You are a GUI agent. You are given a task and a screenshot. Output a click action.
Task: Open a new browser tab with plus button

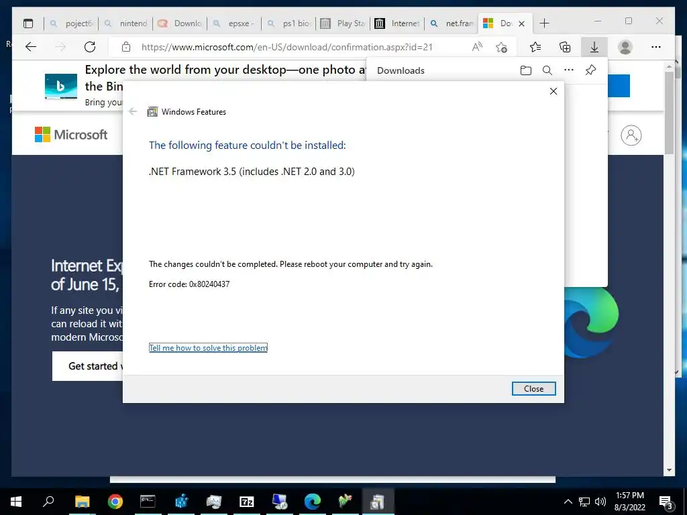544,23
